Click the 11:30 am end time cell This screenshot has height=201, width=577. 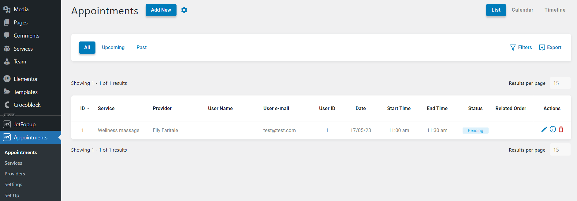click(x=437, y=131)
